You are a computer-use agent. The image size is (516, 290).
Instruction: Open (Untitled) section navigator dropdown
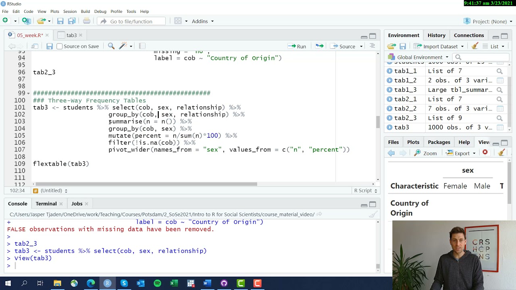coord(50,191)
